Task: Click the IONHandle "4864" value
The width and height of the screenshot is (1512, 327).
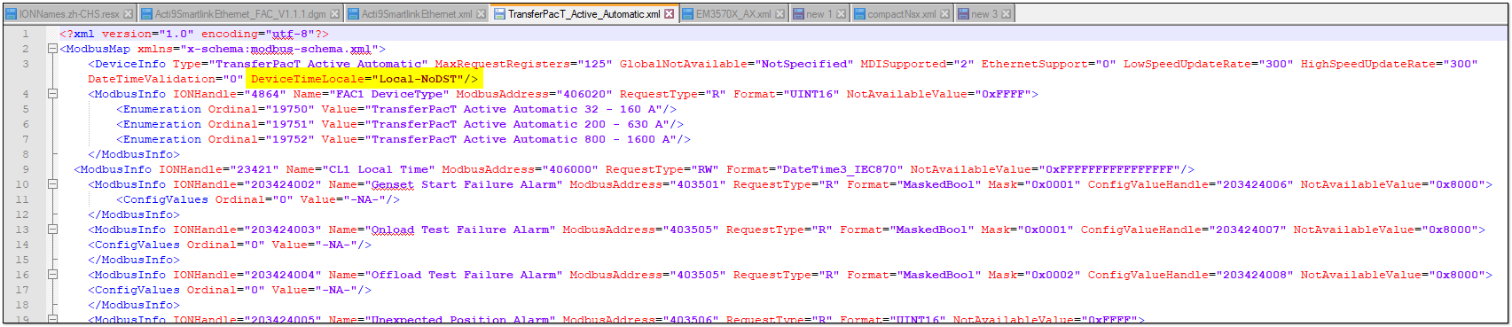Action: [264, 94]
